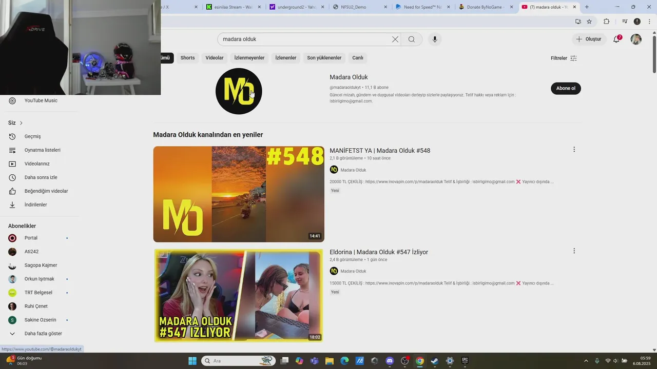Open Chrome three-dot menu
This screenshot has height=369, width=657.
pos(649,22)
